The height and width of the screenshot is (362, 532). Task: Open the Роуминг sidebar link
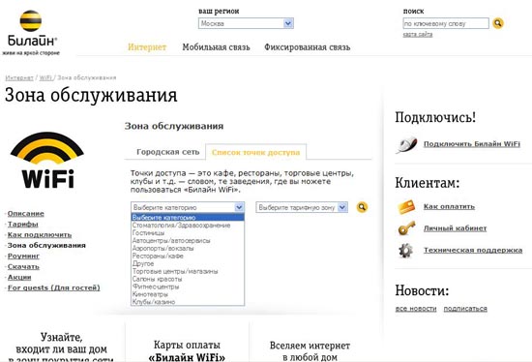click(23, 256)
